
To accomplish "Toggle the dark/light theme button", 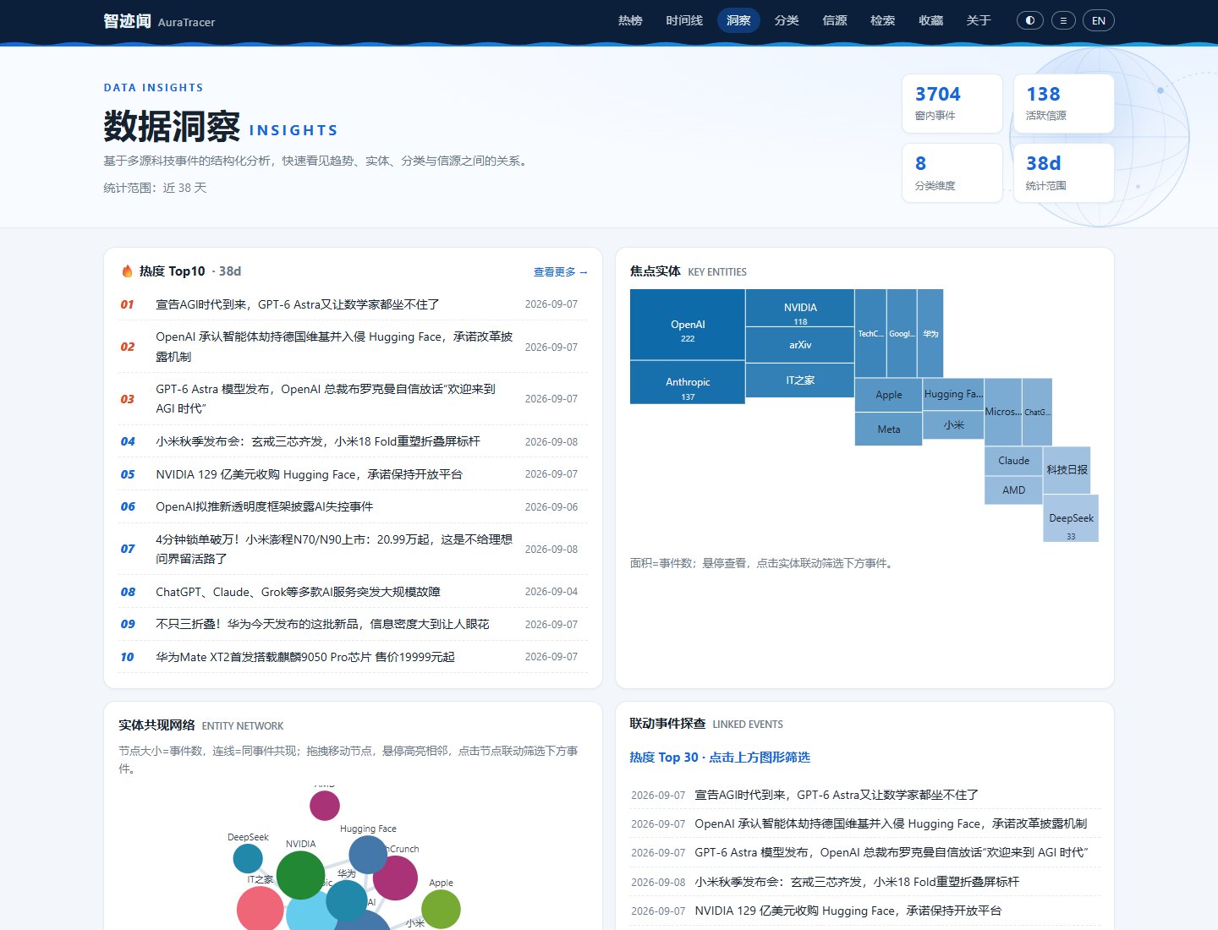I will 1029,20.
